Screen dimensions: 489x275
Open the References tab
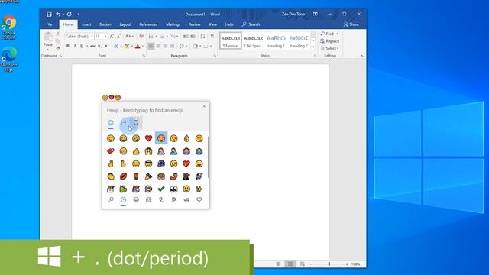tap(148, 24)
